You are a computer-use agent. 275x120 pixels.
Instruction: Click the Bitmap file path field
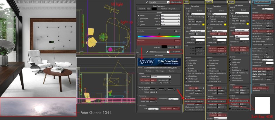pyautogui.click(x=161, y=68)
